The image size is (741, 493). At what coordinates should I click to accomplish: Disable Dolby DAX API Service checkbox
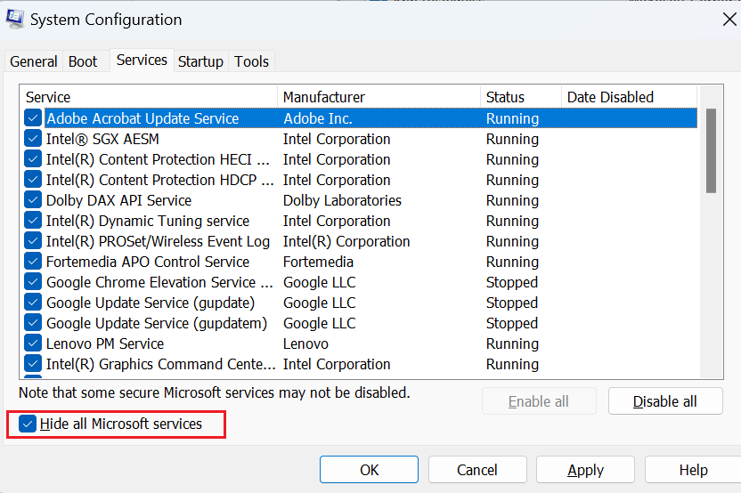[x=33, y=200]
